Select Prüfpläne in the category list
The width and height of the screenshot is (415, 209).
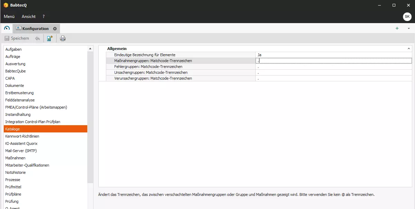[46, 194]
